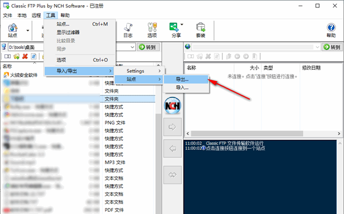Viewport: 344px width, 214px height.
Task: Expand the arrow beside the 站点 toolbar button
Action: [x=28, y=30]
